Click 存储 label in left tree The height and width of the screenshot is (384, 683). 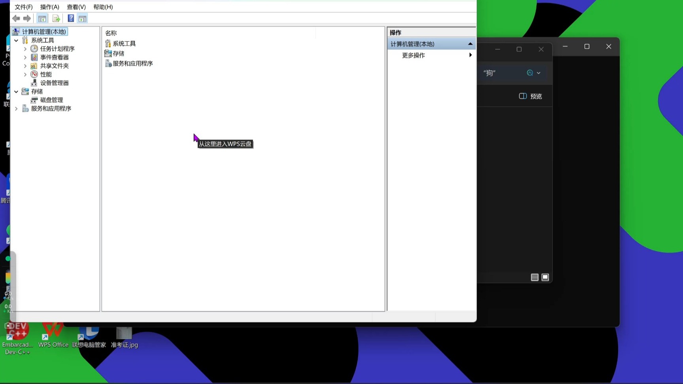pos(37,91)
